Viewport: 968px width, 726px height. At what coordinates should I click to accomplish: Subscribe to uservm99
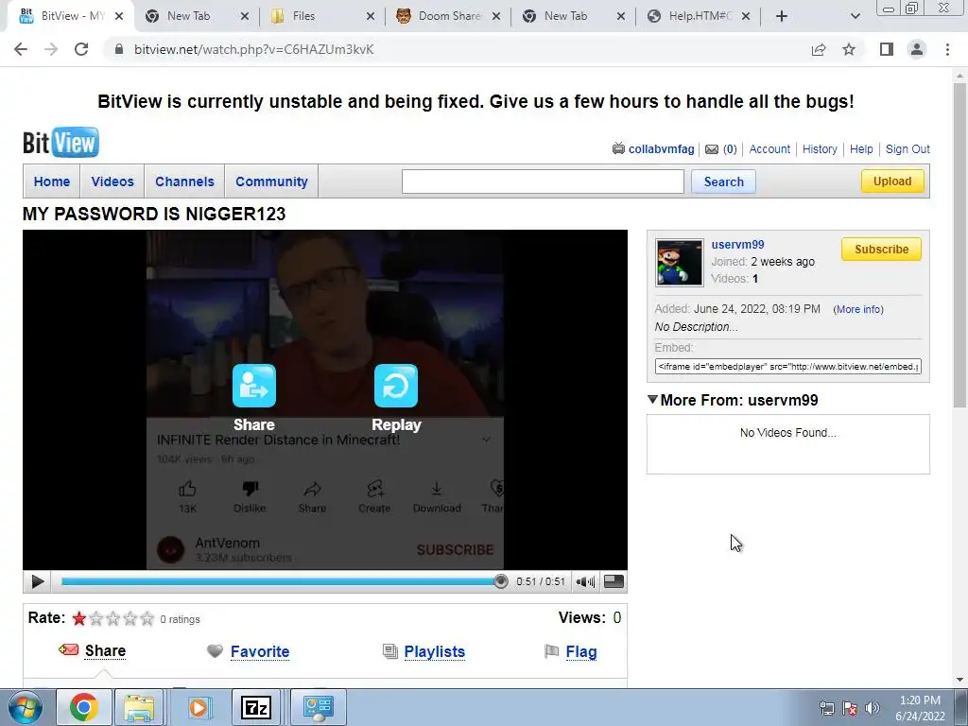point(881,250)
